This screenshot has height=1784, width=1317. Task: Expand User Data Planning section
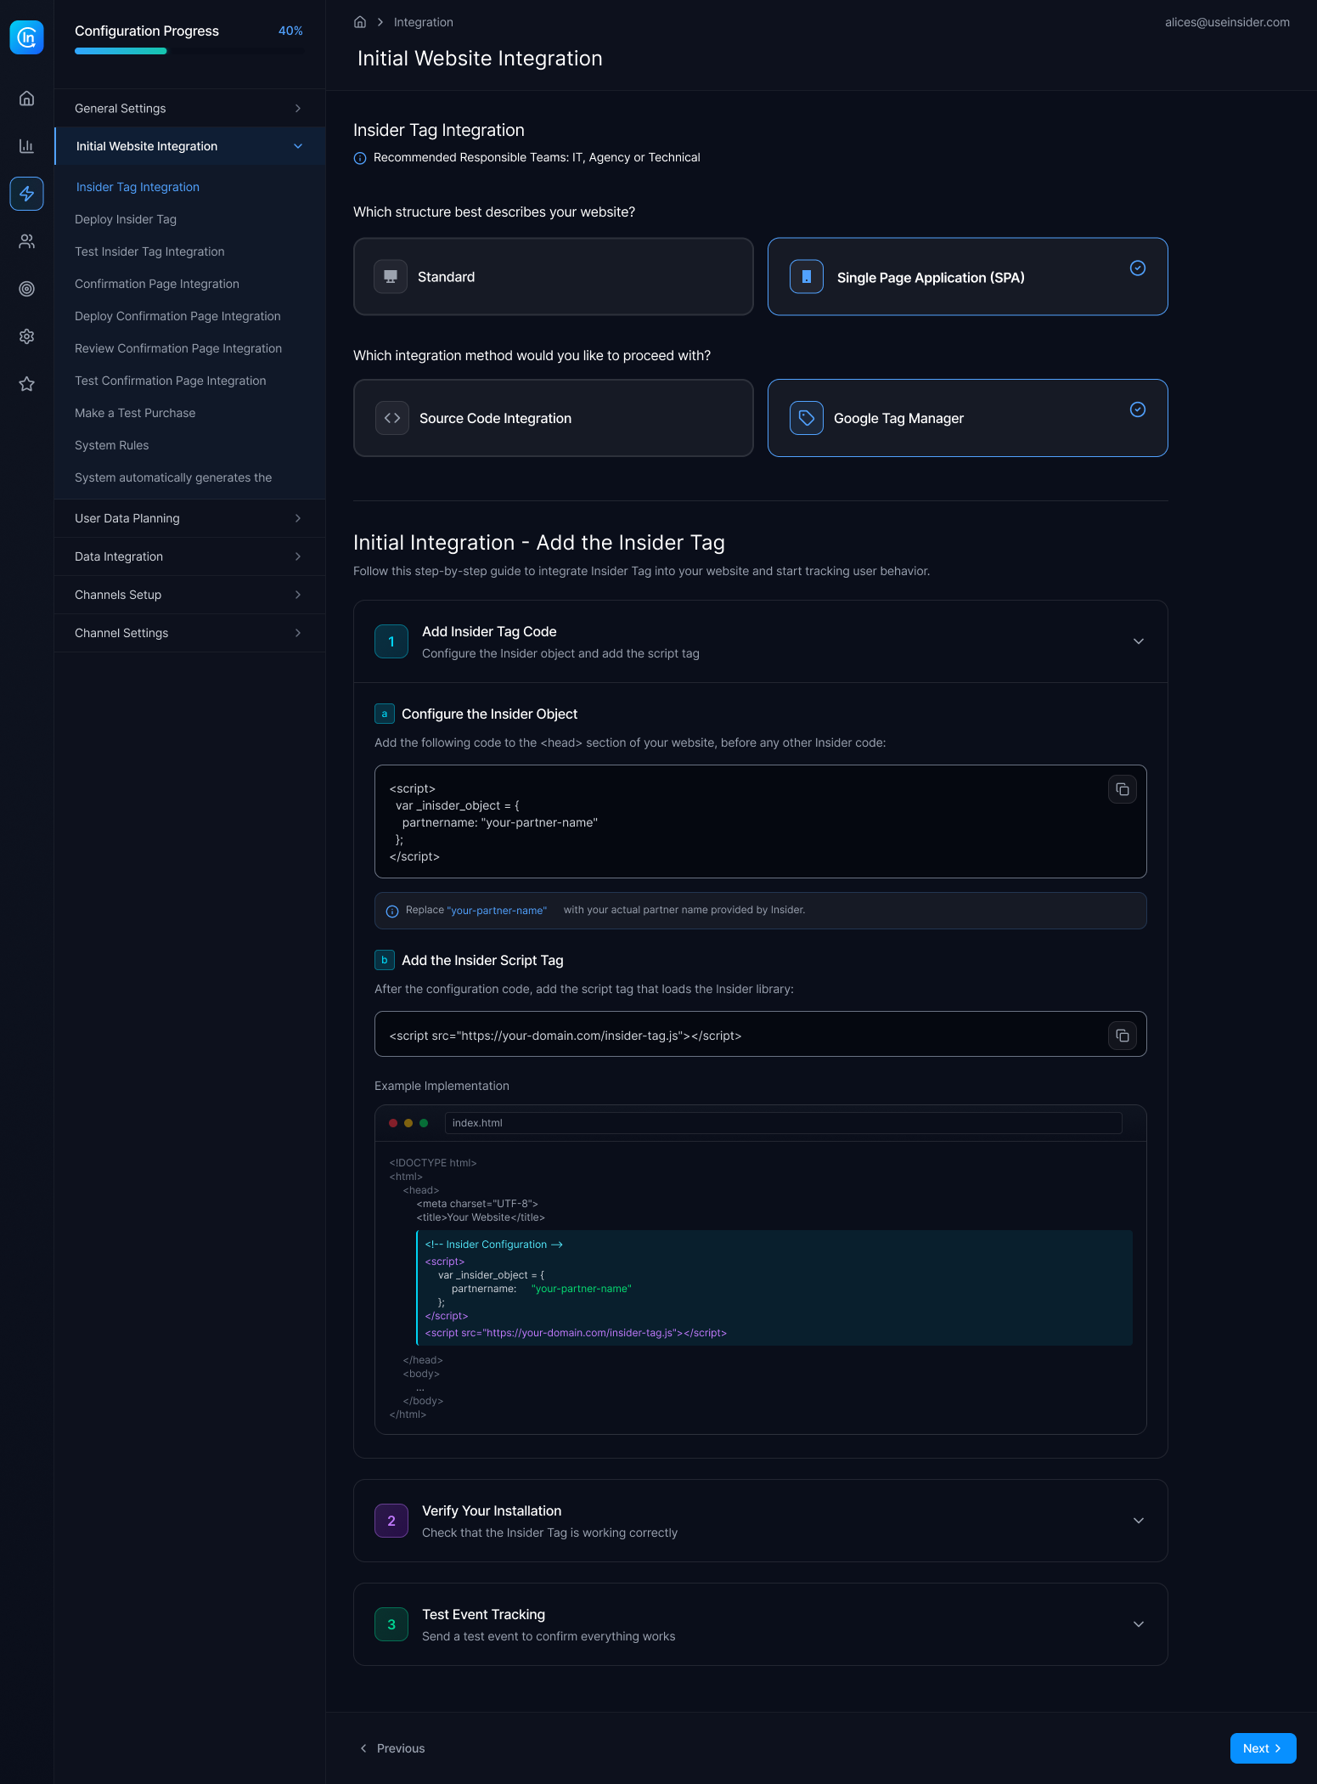(190, 518)
